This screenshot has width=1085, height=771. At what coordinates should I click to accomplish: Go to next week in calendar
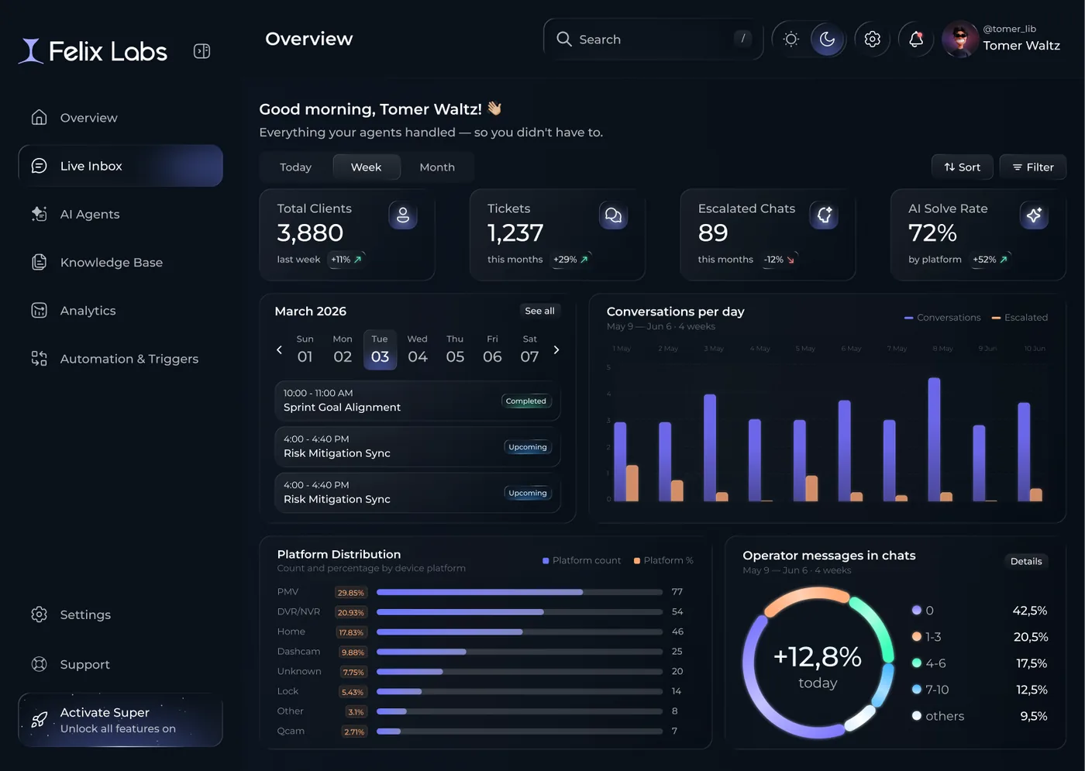556,350
